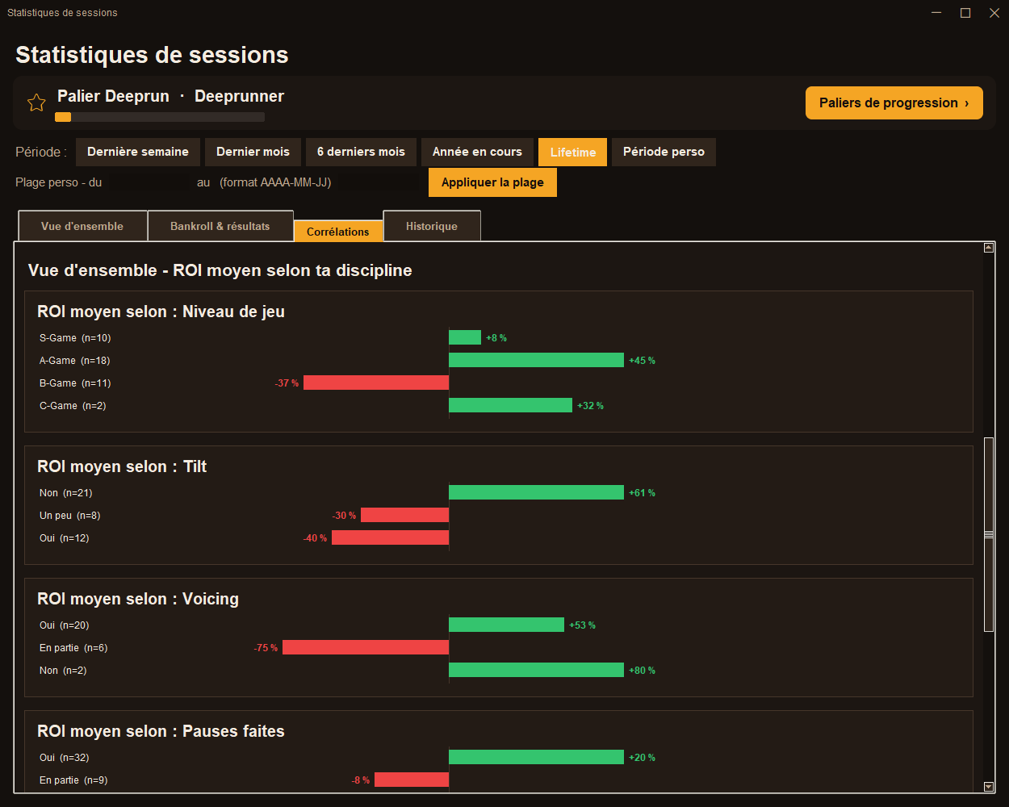Click the Tilt Oui (n=12) label
1009x807 pixels.
pos(65,538)
